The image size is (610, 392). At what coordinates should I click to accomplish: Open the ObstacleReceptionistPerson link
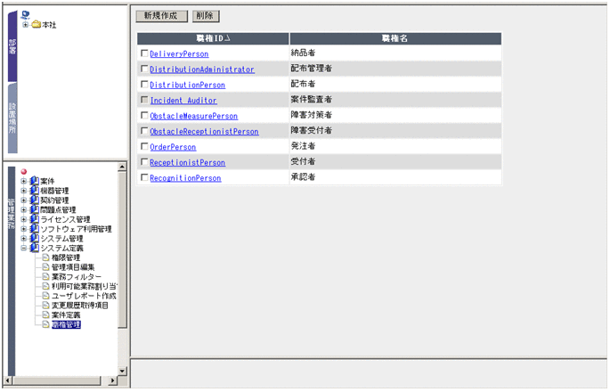pyautogui.click(x=204, y=132)
